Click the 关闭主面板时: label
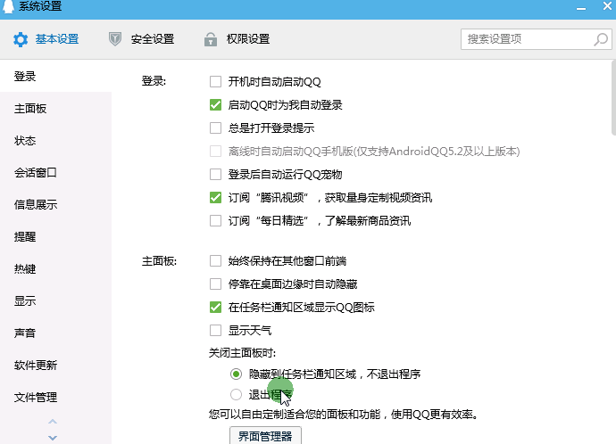This screenshot has width=616, height=444. [242, 353]
